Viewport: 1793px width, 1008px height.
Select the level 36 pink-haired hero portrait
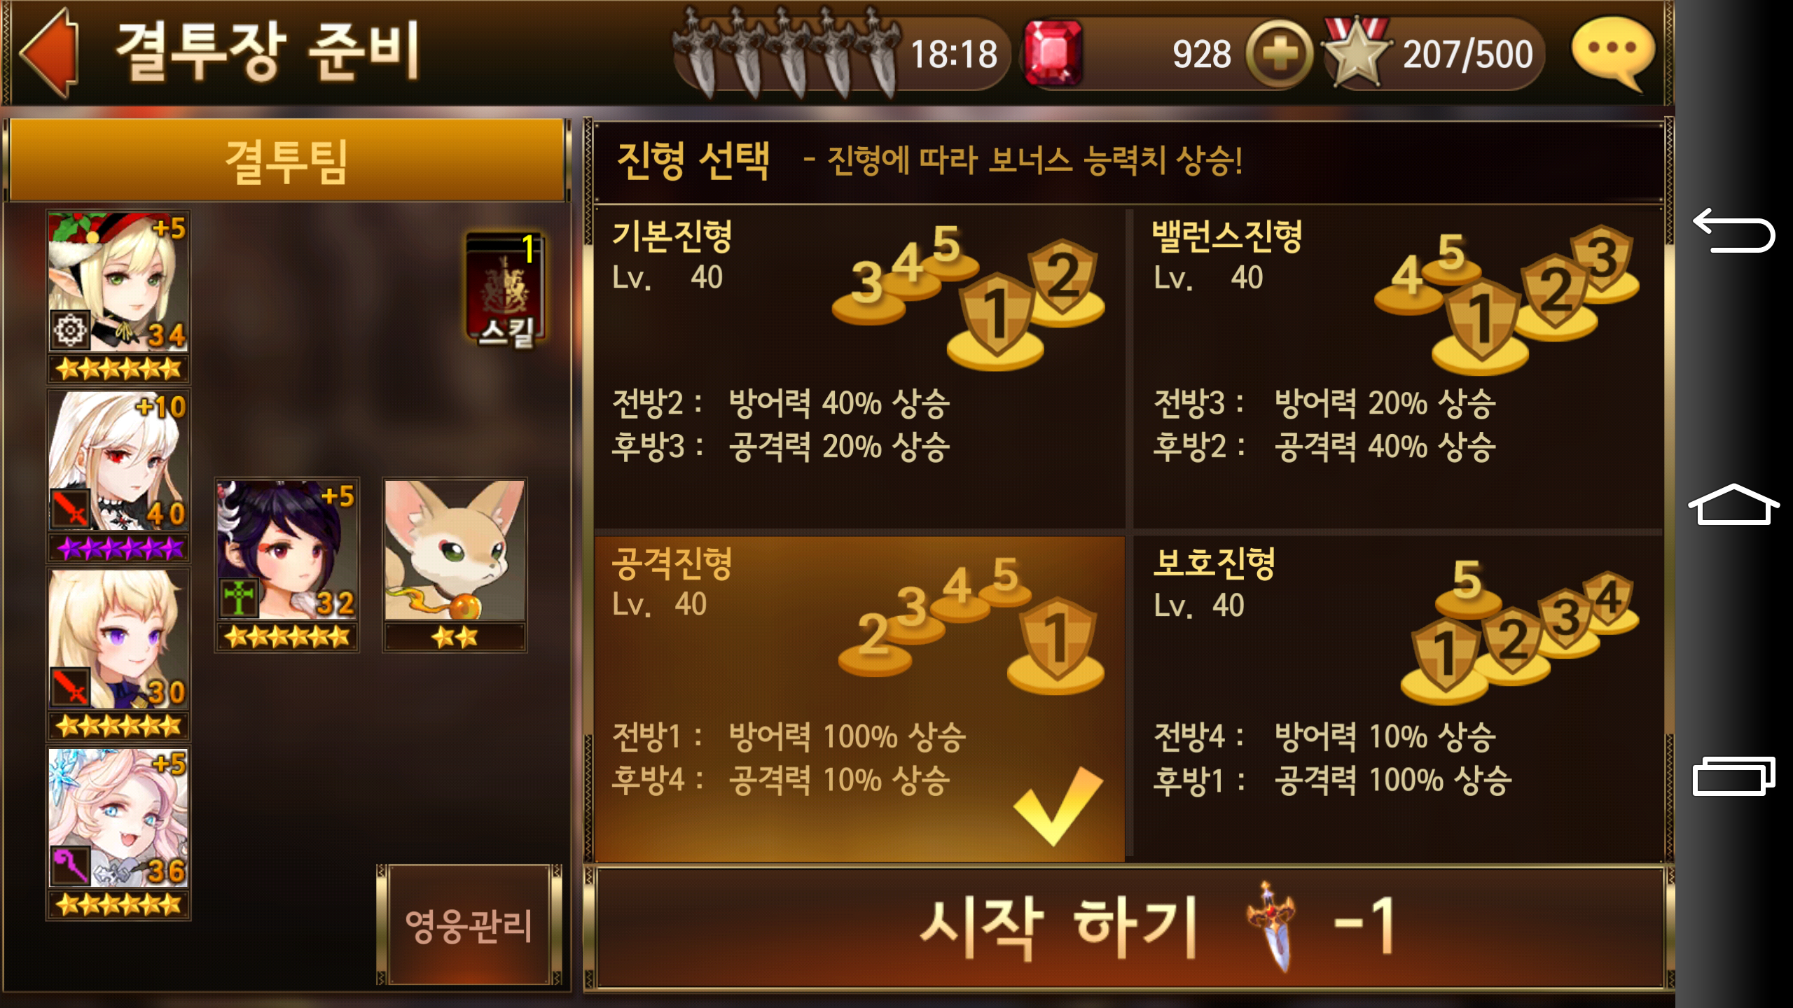click(118, 833)
